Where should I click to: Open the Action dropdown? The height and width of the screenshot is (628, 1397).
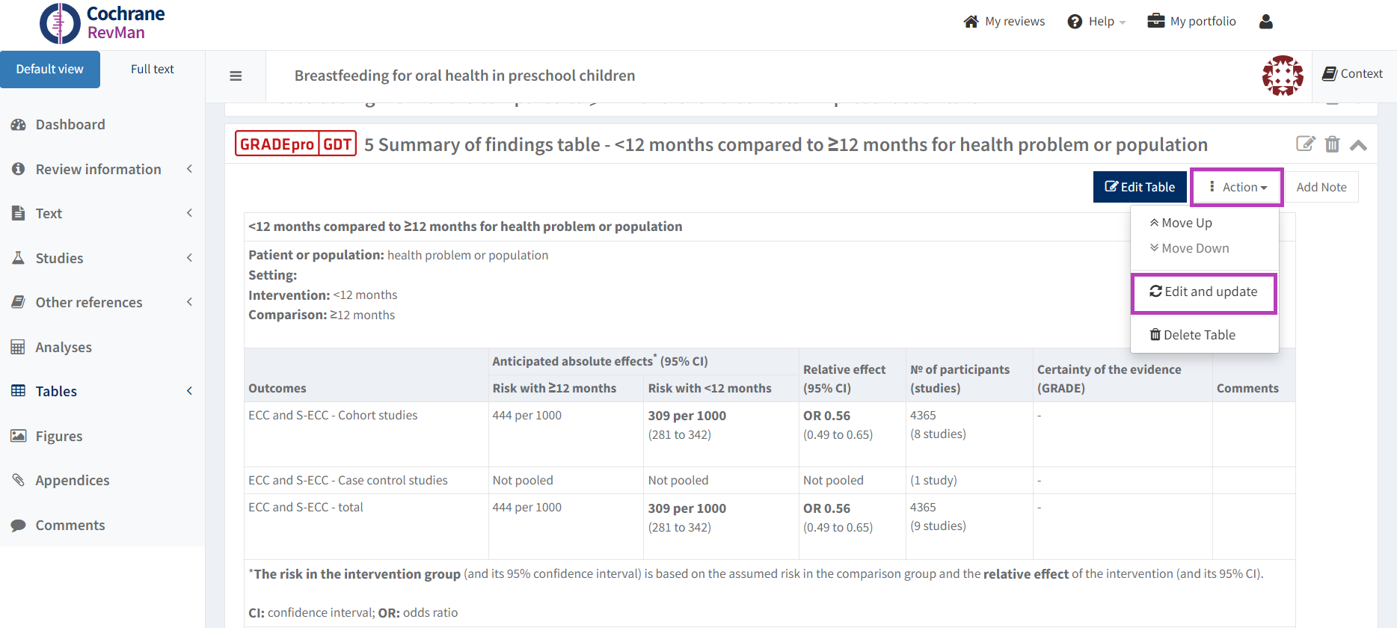point(1238,187)
